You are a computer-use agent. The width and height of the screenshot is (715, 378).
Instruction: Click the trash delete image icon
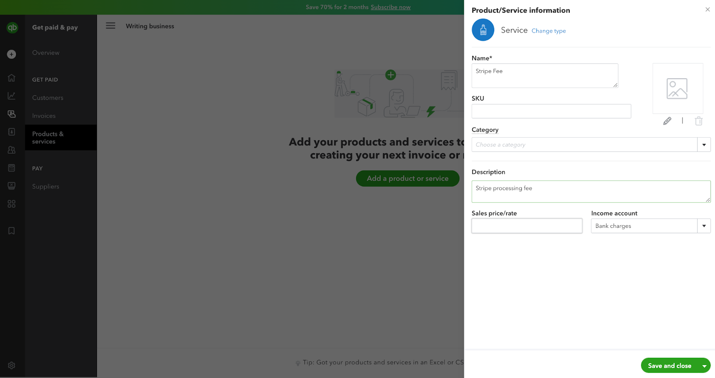click(x=699, y=121)
